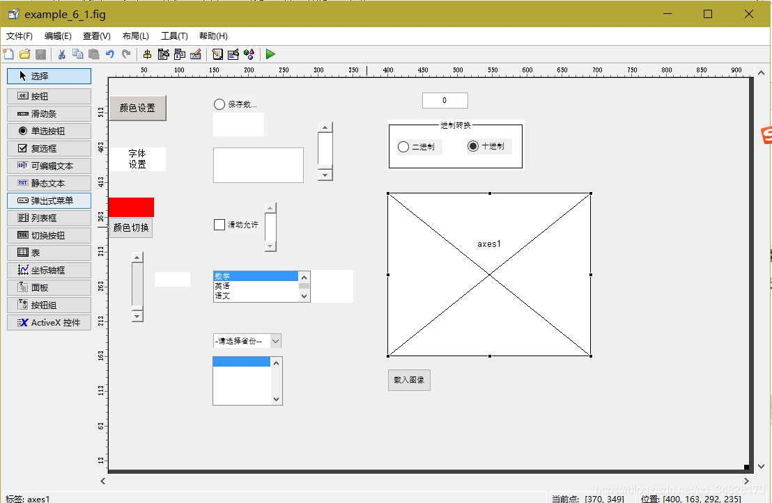Screen dimensions: 772x503
Task: Open a file with the folder icon
Action: pyautogui.click(x=24, y=54)
